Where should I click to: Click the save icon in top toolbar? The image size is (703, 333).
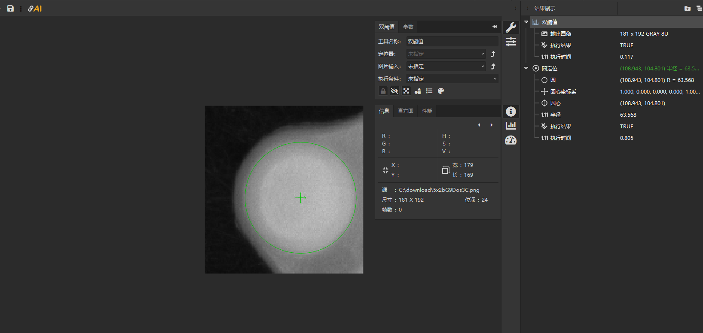tap(10, 9)
